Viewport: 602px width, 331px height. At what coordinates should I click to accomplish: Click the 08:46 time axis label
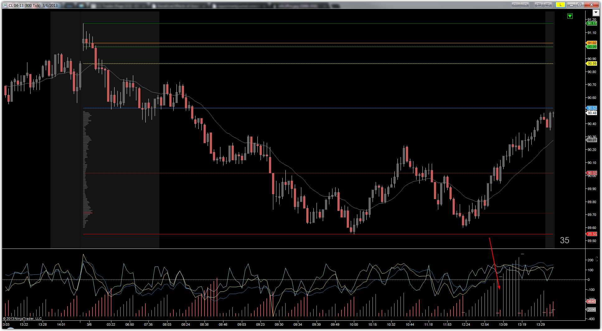coord(223,324)
